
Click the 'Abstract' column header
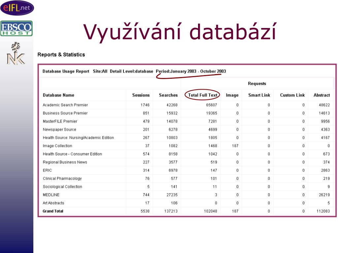pos(321,95)
